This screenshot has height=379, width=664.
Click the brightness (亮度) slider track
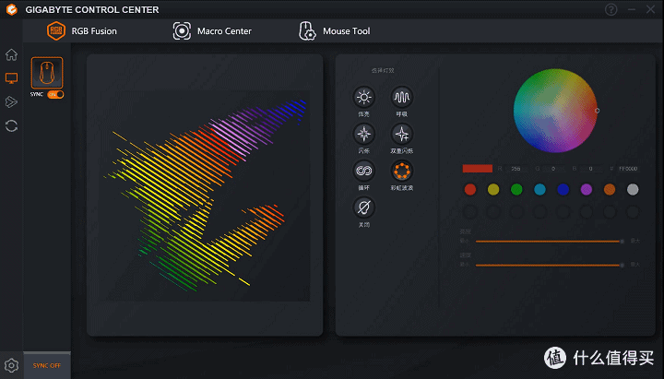point(550,242)
